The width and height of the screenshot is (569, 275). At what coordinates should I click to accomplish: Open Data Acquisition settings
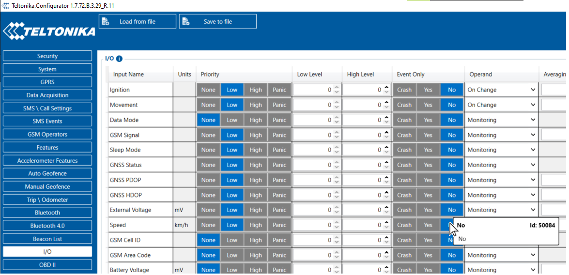(47, 95)
